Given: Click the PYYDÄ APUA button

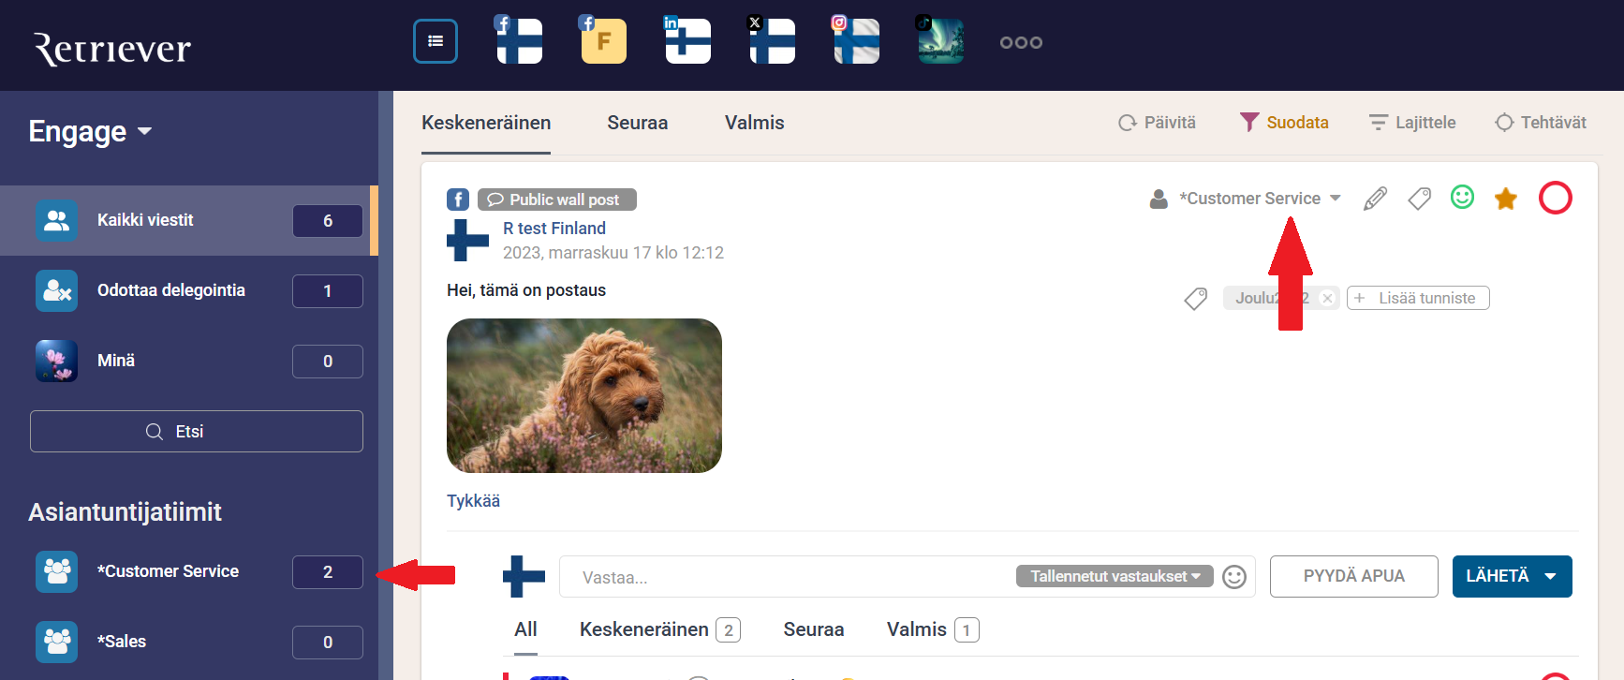Looking at the screenshot, I should [x=1354, y=576].
